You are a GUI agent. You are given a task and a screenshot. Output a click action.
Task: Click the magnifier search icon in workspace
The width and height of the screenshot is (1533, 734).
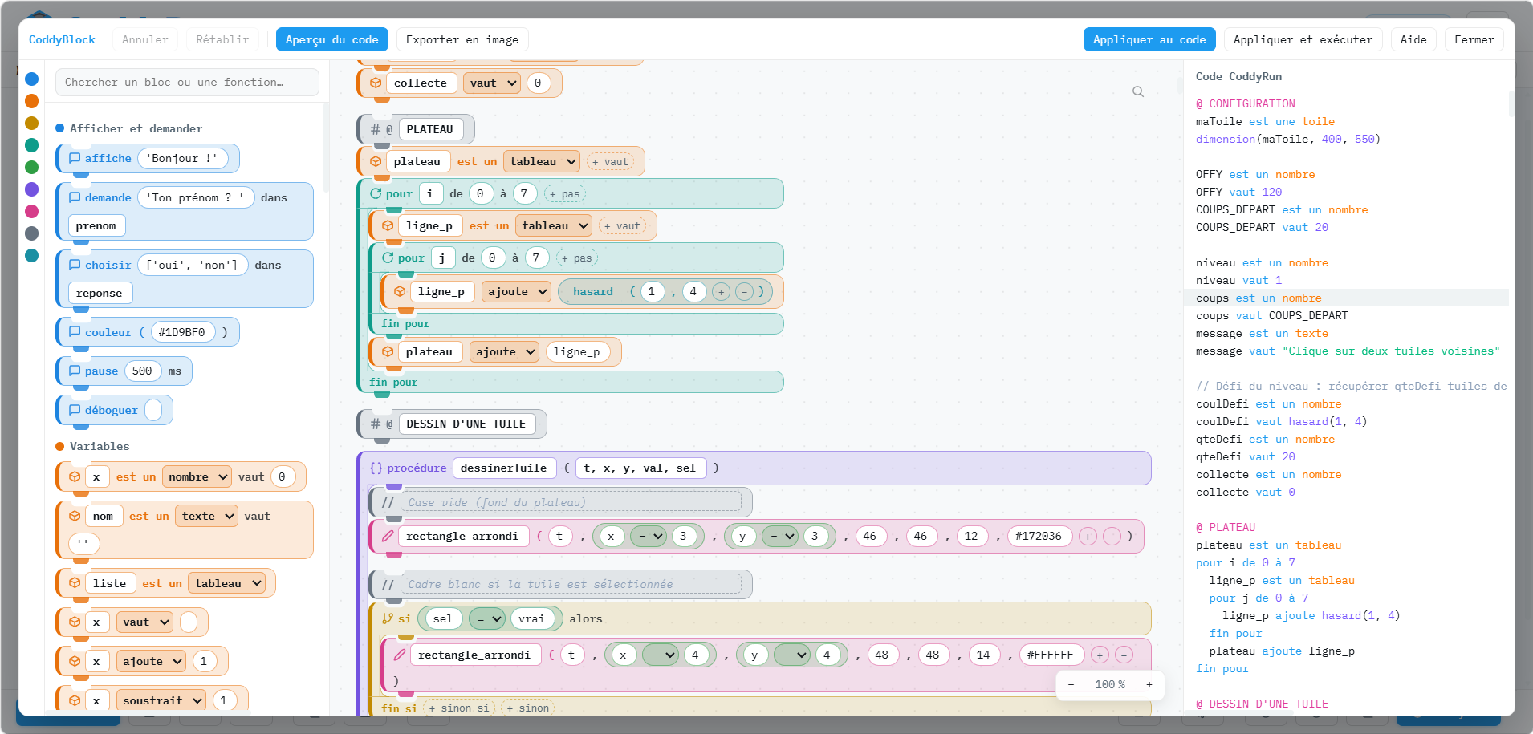click(1138, 91)
